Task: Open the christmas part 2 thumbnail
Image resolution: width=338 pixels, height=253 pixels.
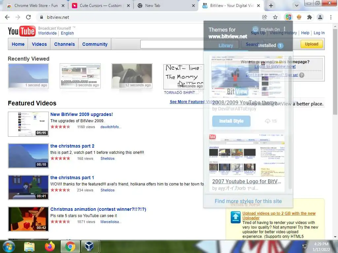Action: pyautogui.click(x=28, y=156)
